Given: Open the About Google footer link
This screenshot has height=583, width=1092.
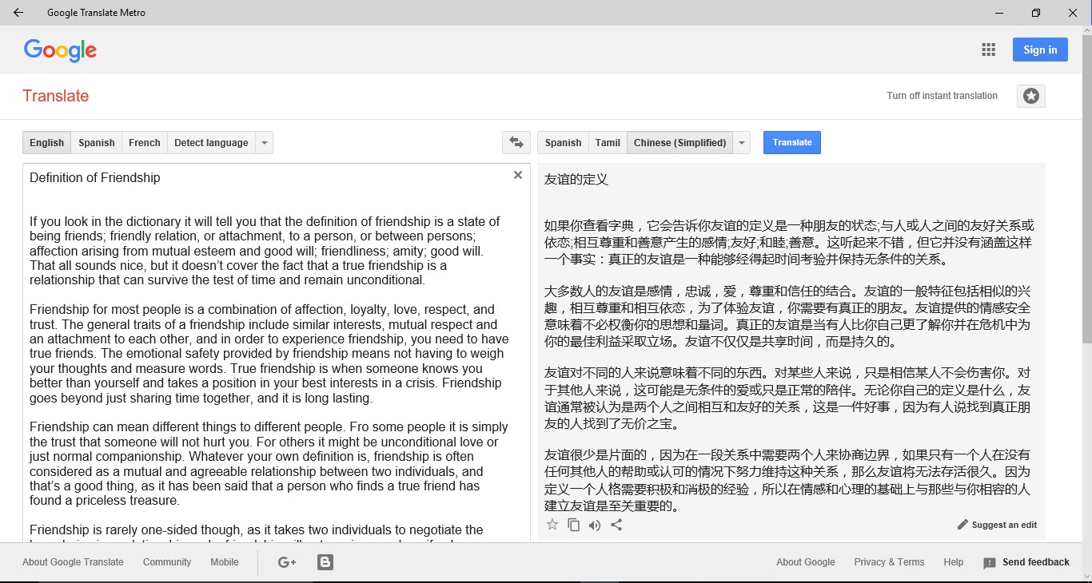Looking at the screenshot, I should click(x=806, y=562).
